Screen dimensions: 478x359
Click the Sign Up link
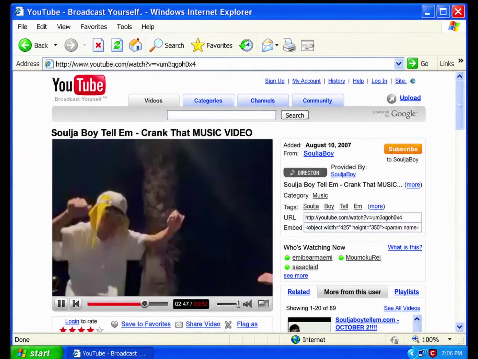click(x=275, y=81)
